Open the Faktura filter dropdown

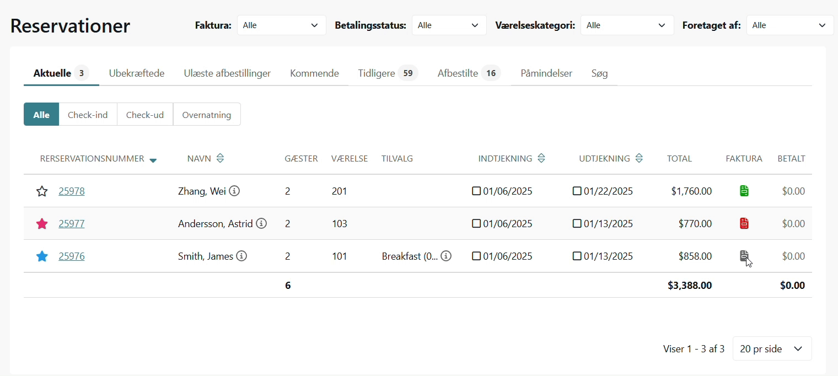281,25
